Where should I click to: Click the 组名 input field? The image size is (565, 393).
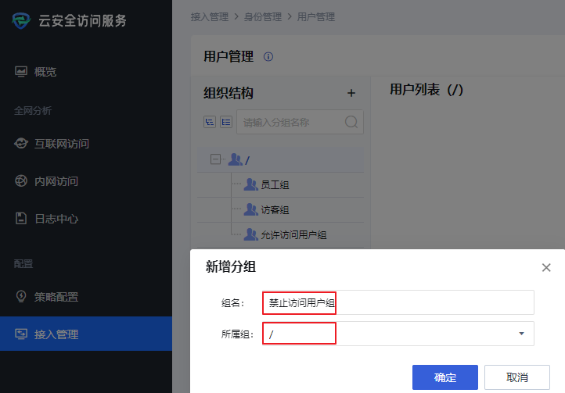click(x=398, y=302)
